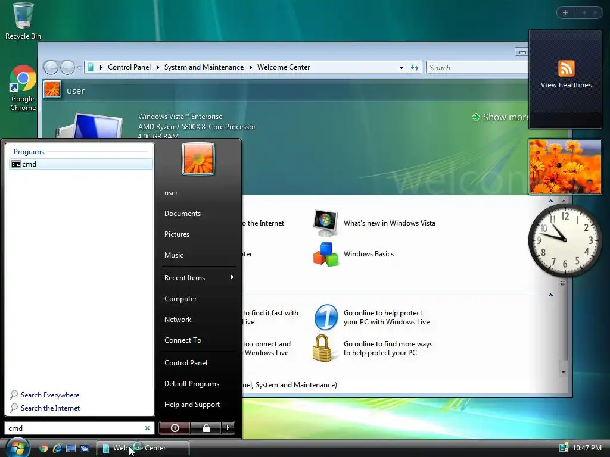Viewport: 610px width, 457px height.
Task: Click the taskbar clock 10:47 PM
Action: pos(587,447)
